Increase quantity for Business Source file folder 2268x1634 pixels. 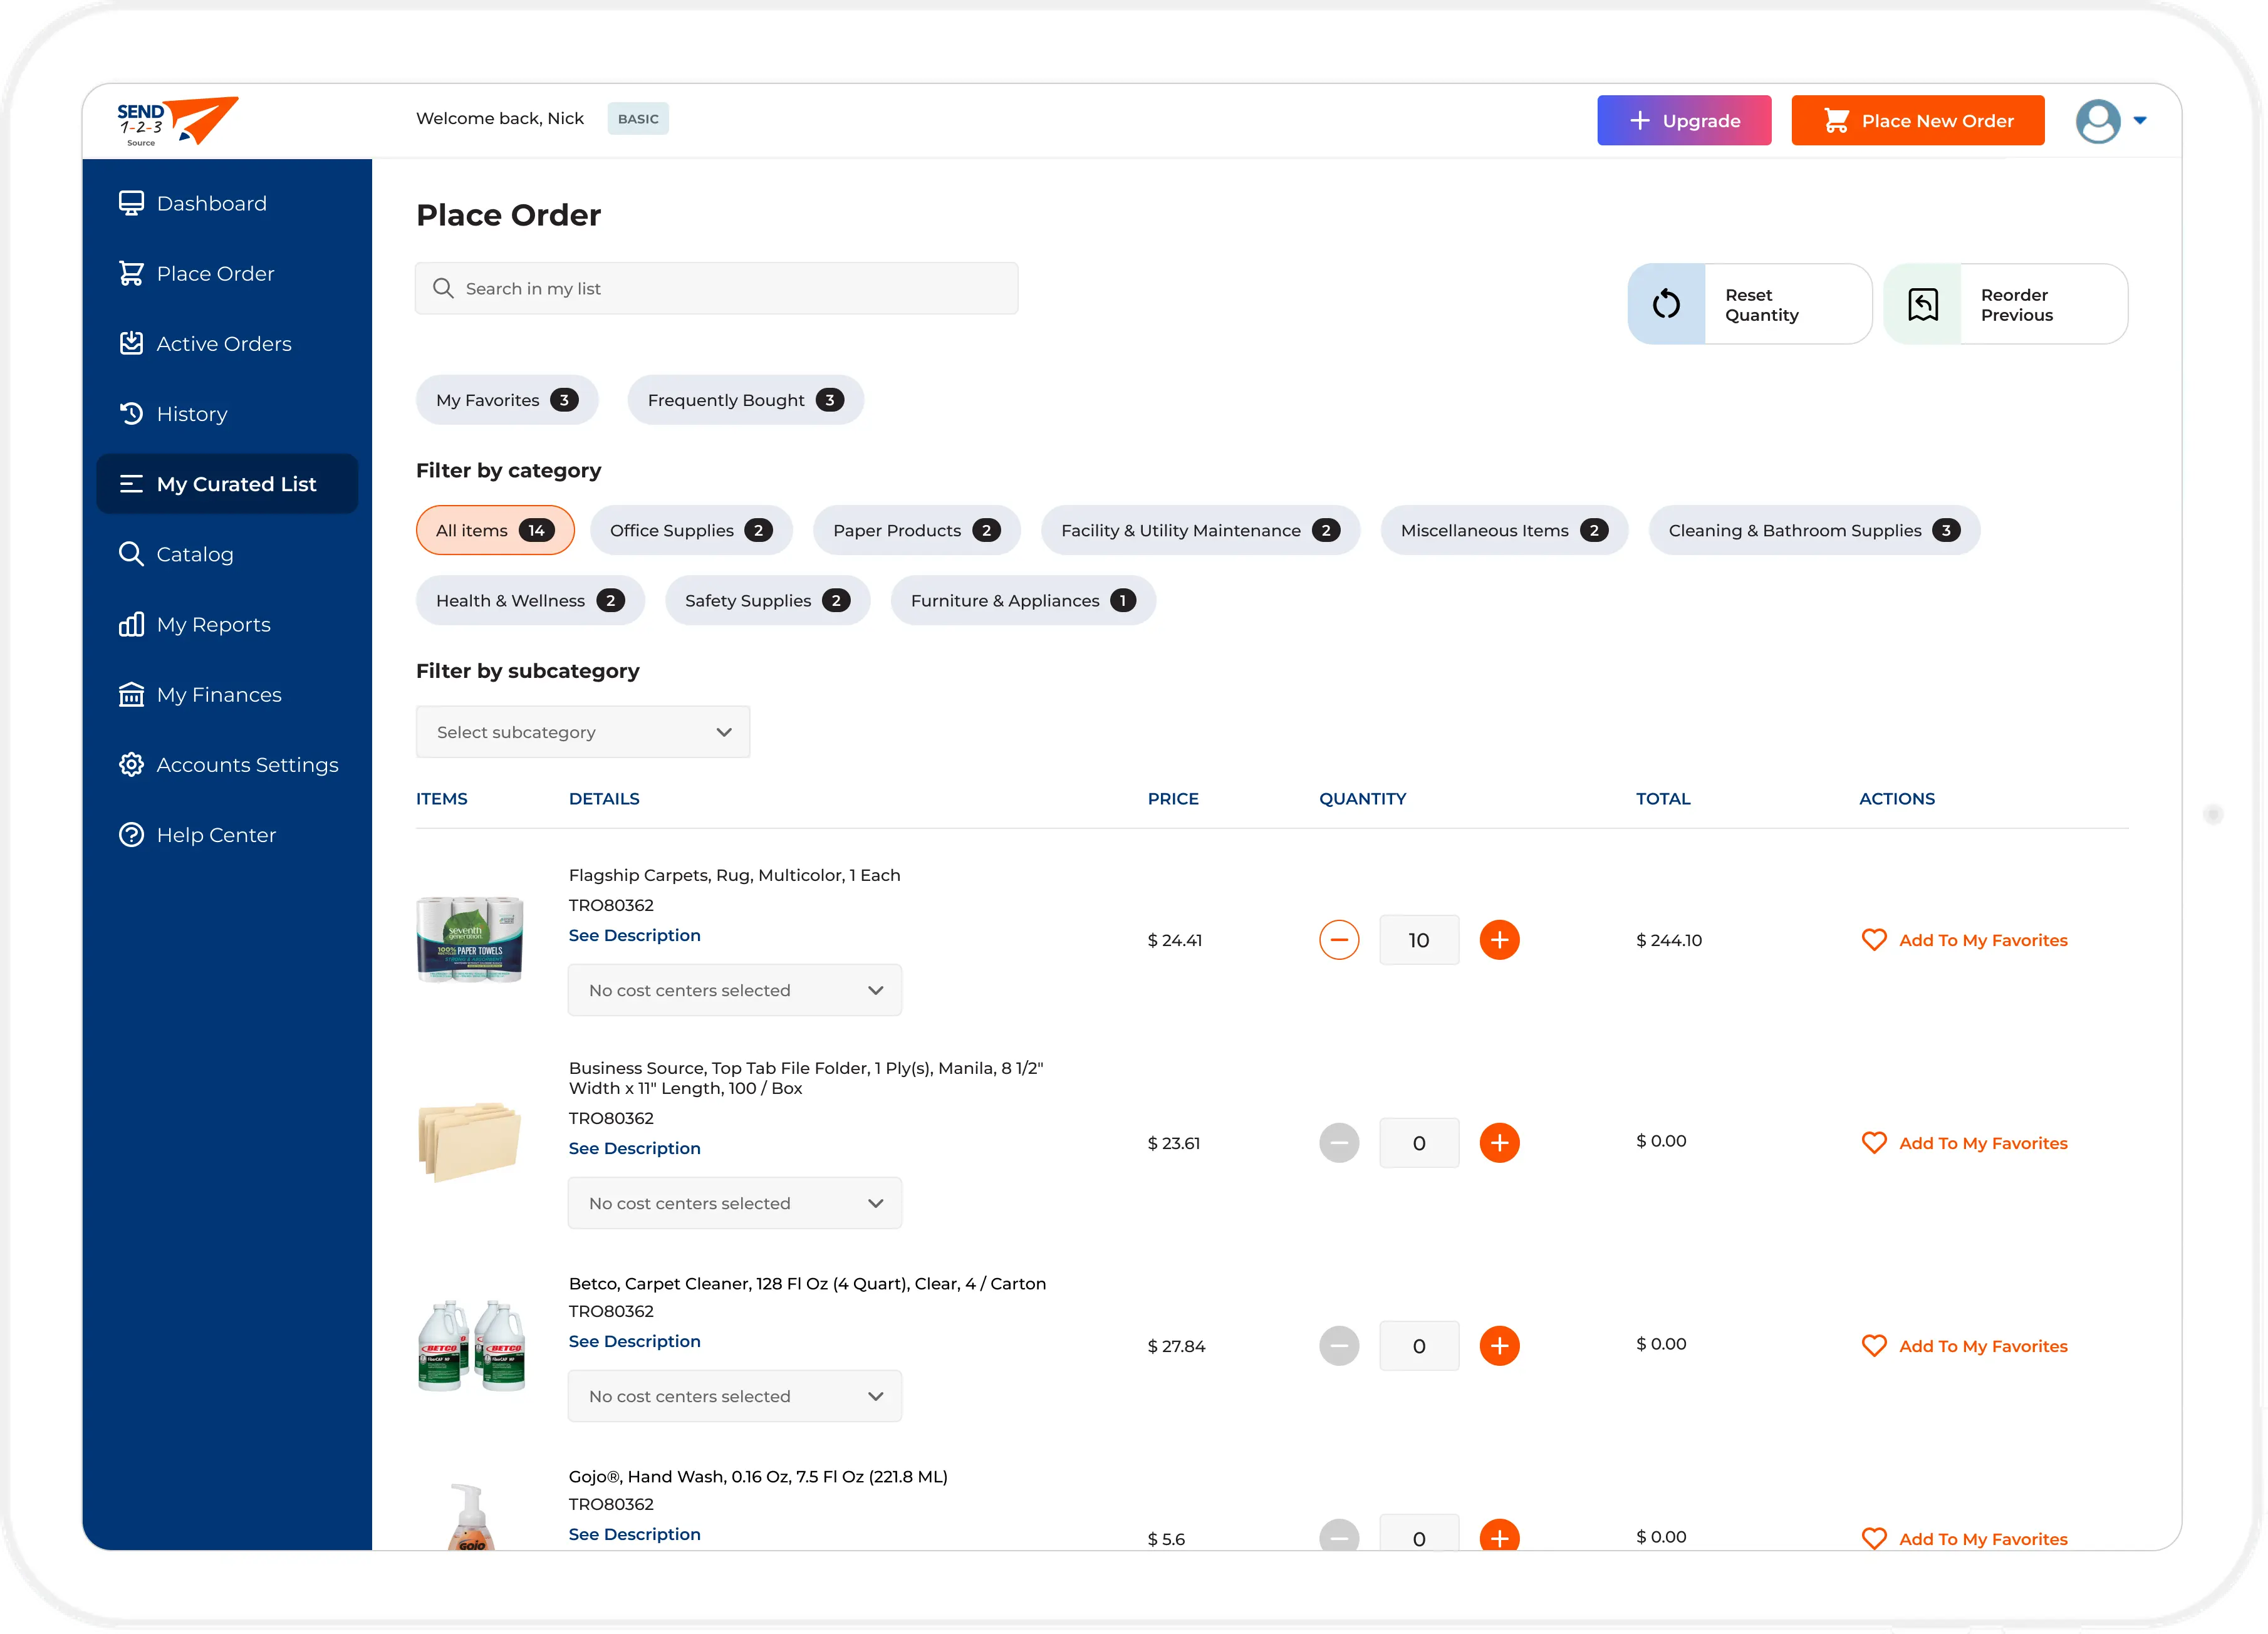pos(1499,1143)
